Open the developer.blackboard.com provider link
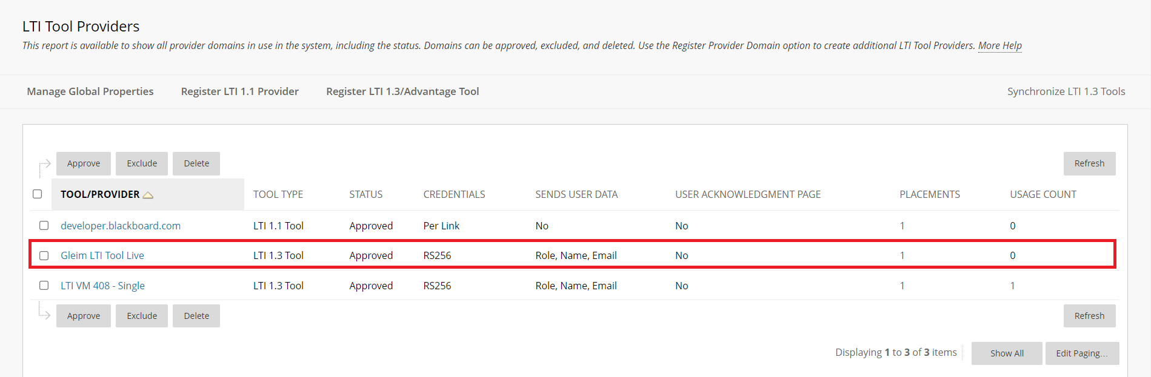The width and height of the screenshot is (1151, 377). 121,226
